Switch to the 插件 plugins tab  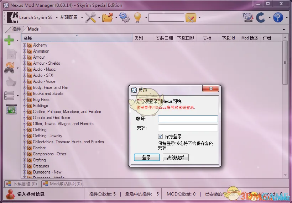pos(17,29)
